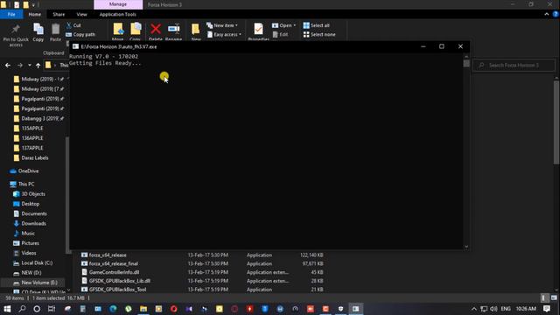The height and width of the screenshot is (315, 560).
Task: Open taskbar Search icon
Action: (x=22, y=309)
